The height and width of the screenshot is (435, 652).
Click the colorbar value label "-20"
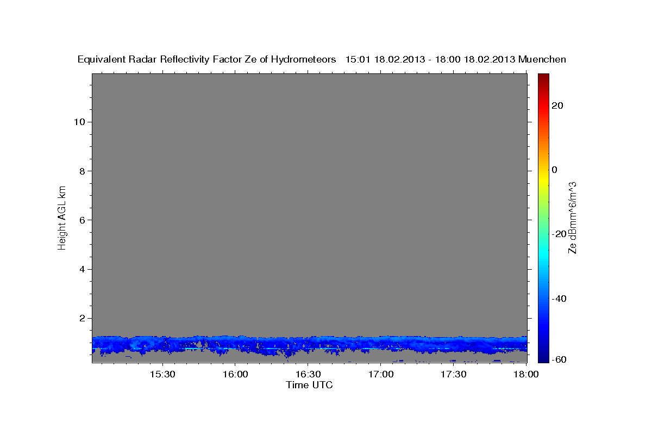point(560,234)
